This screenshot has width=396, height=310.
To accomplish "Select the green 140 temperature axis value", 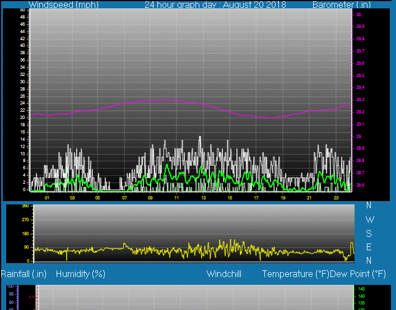I will (x=361, y=296).
